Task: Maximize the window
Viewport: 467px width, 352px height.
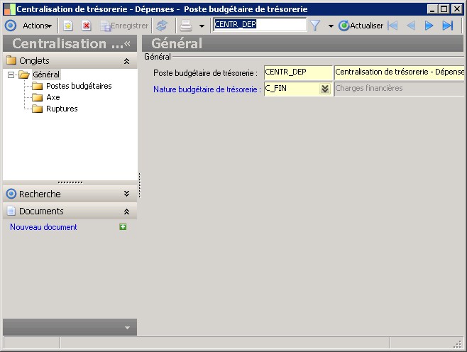Action: point(444,9)
